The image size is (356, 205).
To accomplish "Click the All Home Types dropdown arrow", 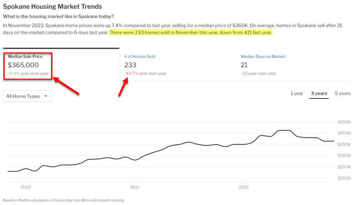I will 46,96.
